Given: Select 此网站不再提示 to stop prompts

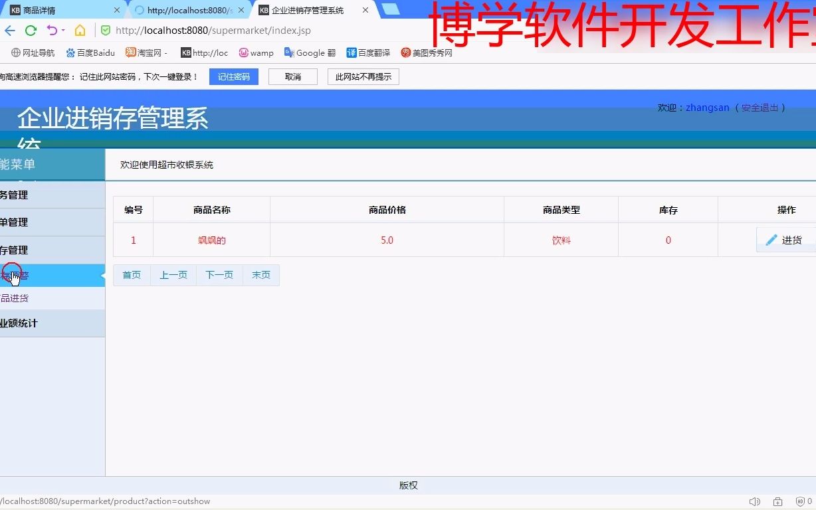Looking at the screenshot, I should [x=363, y=76].
